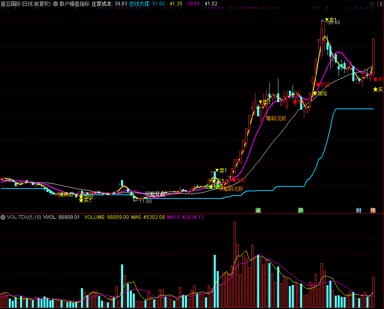Click the tallest red volume bar
Viewport: 384px width, 309px height.
(235, 265)
